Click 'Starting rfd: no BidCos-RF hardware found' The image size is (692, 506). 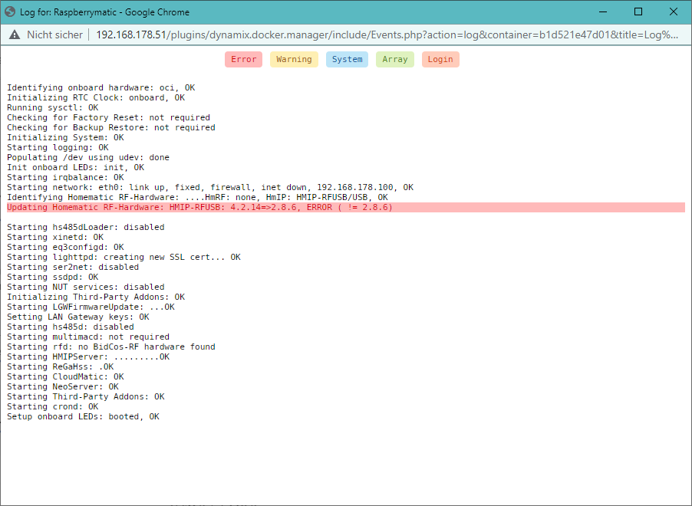pyautogui.click(x=111, y=347)
